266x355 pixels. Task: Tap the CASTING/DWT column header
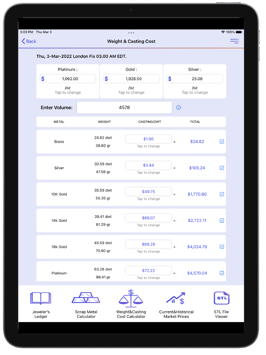pos(149,122)
